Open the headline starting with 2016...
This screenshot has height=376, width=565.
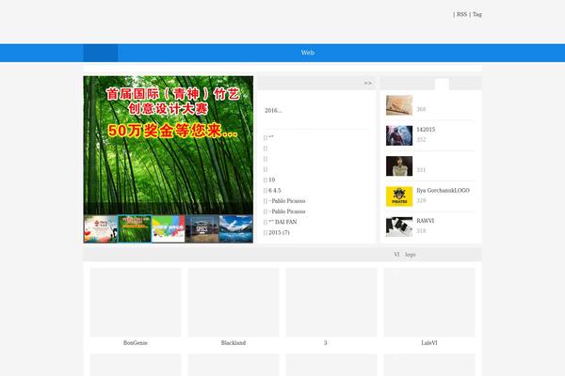click(x=273, y=111)
